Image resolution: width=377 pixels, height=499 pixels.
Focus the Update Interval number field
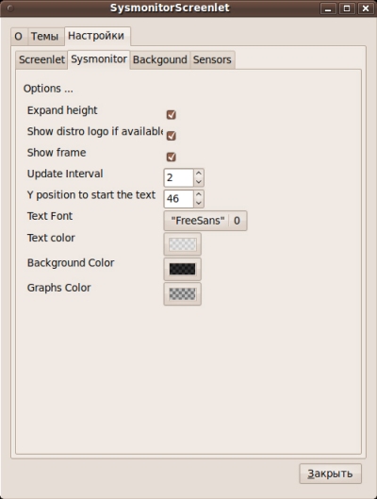point(179,177)
